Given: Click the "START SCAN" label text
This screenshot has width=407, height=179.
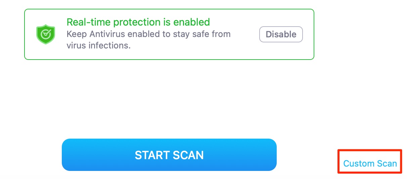Looking at the screenshot, I should (169, 155).
